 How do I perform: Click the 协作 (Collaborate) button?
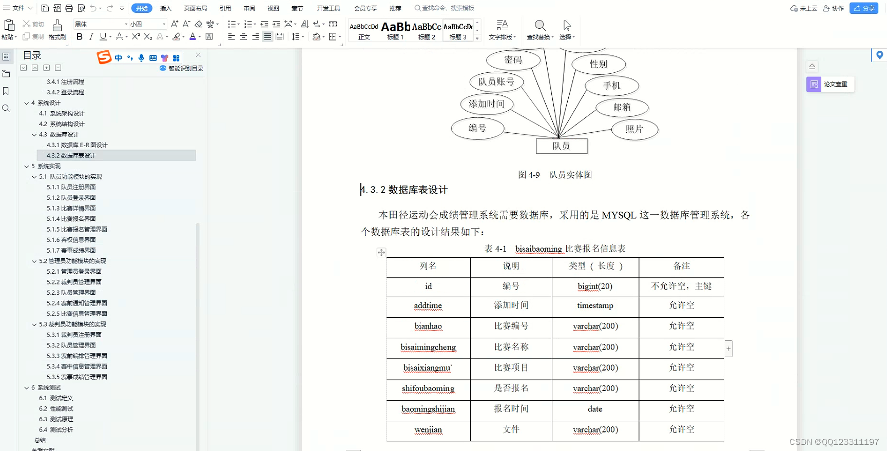tap(834, 8)
